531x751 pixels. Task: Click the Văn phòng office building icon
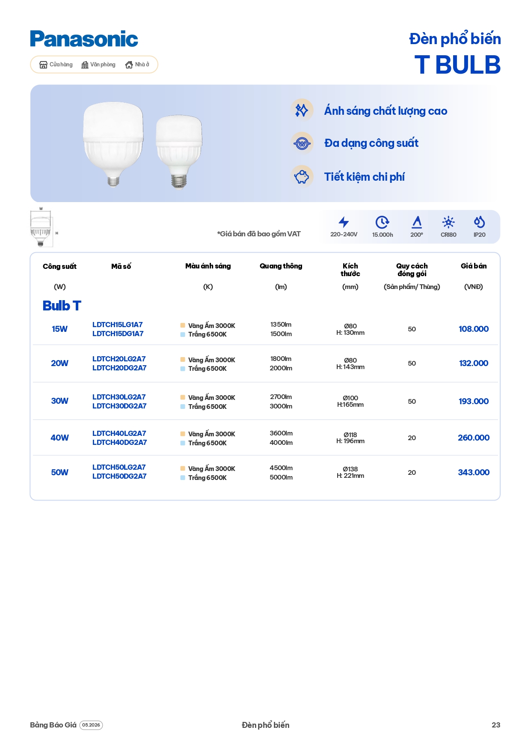[x=85, y=65]
